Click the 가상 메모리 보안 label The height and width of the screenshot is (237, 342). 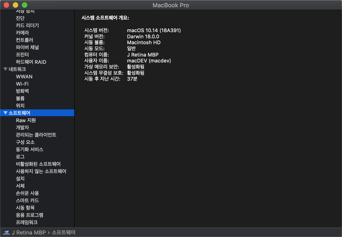(102, 67)
